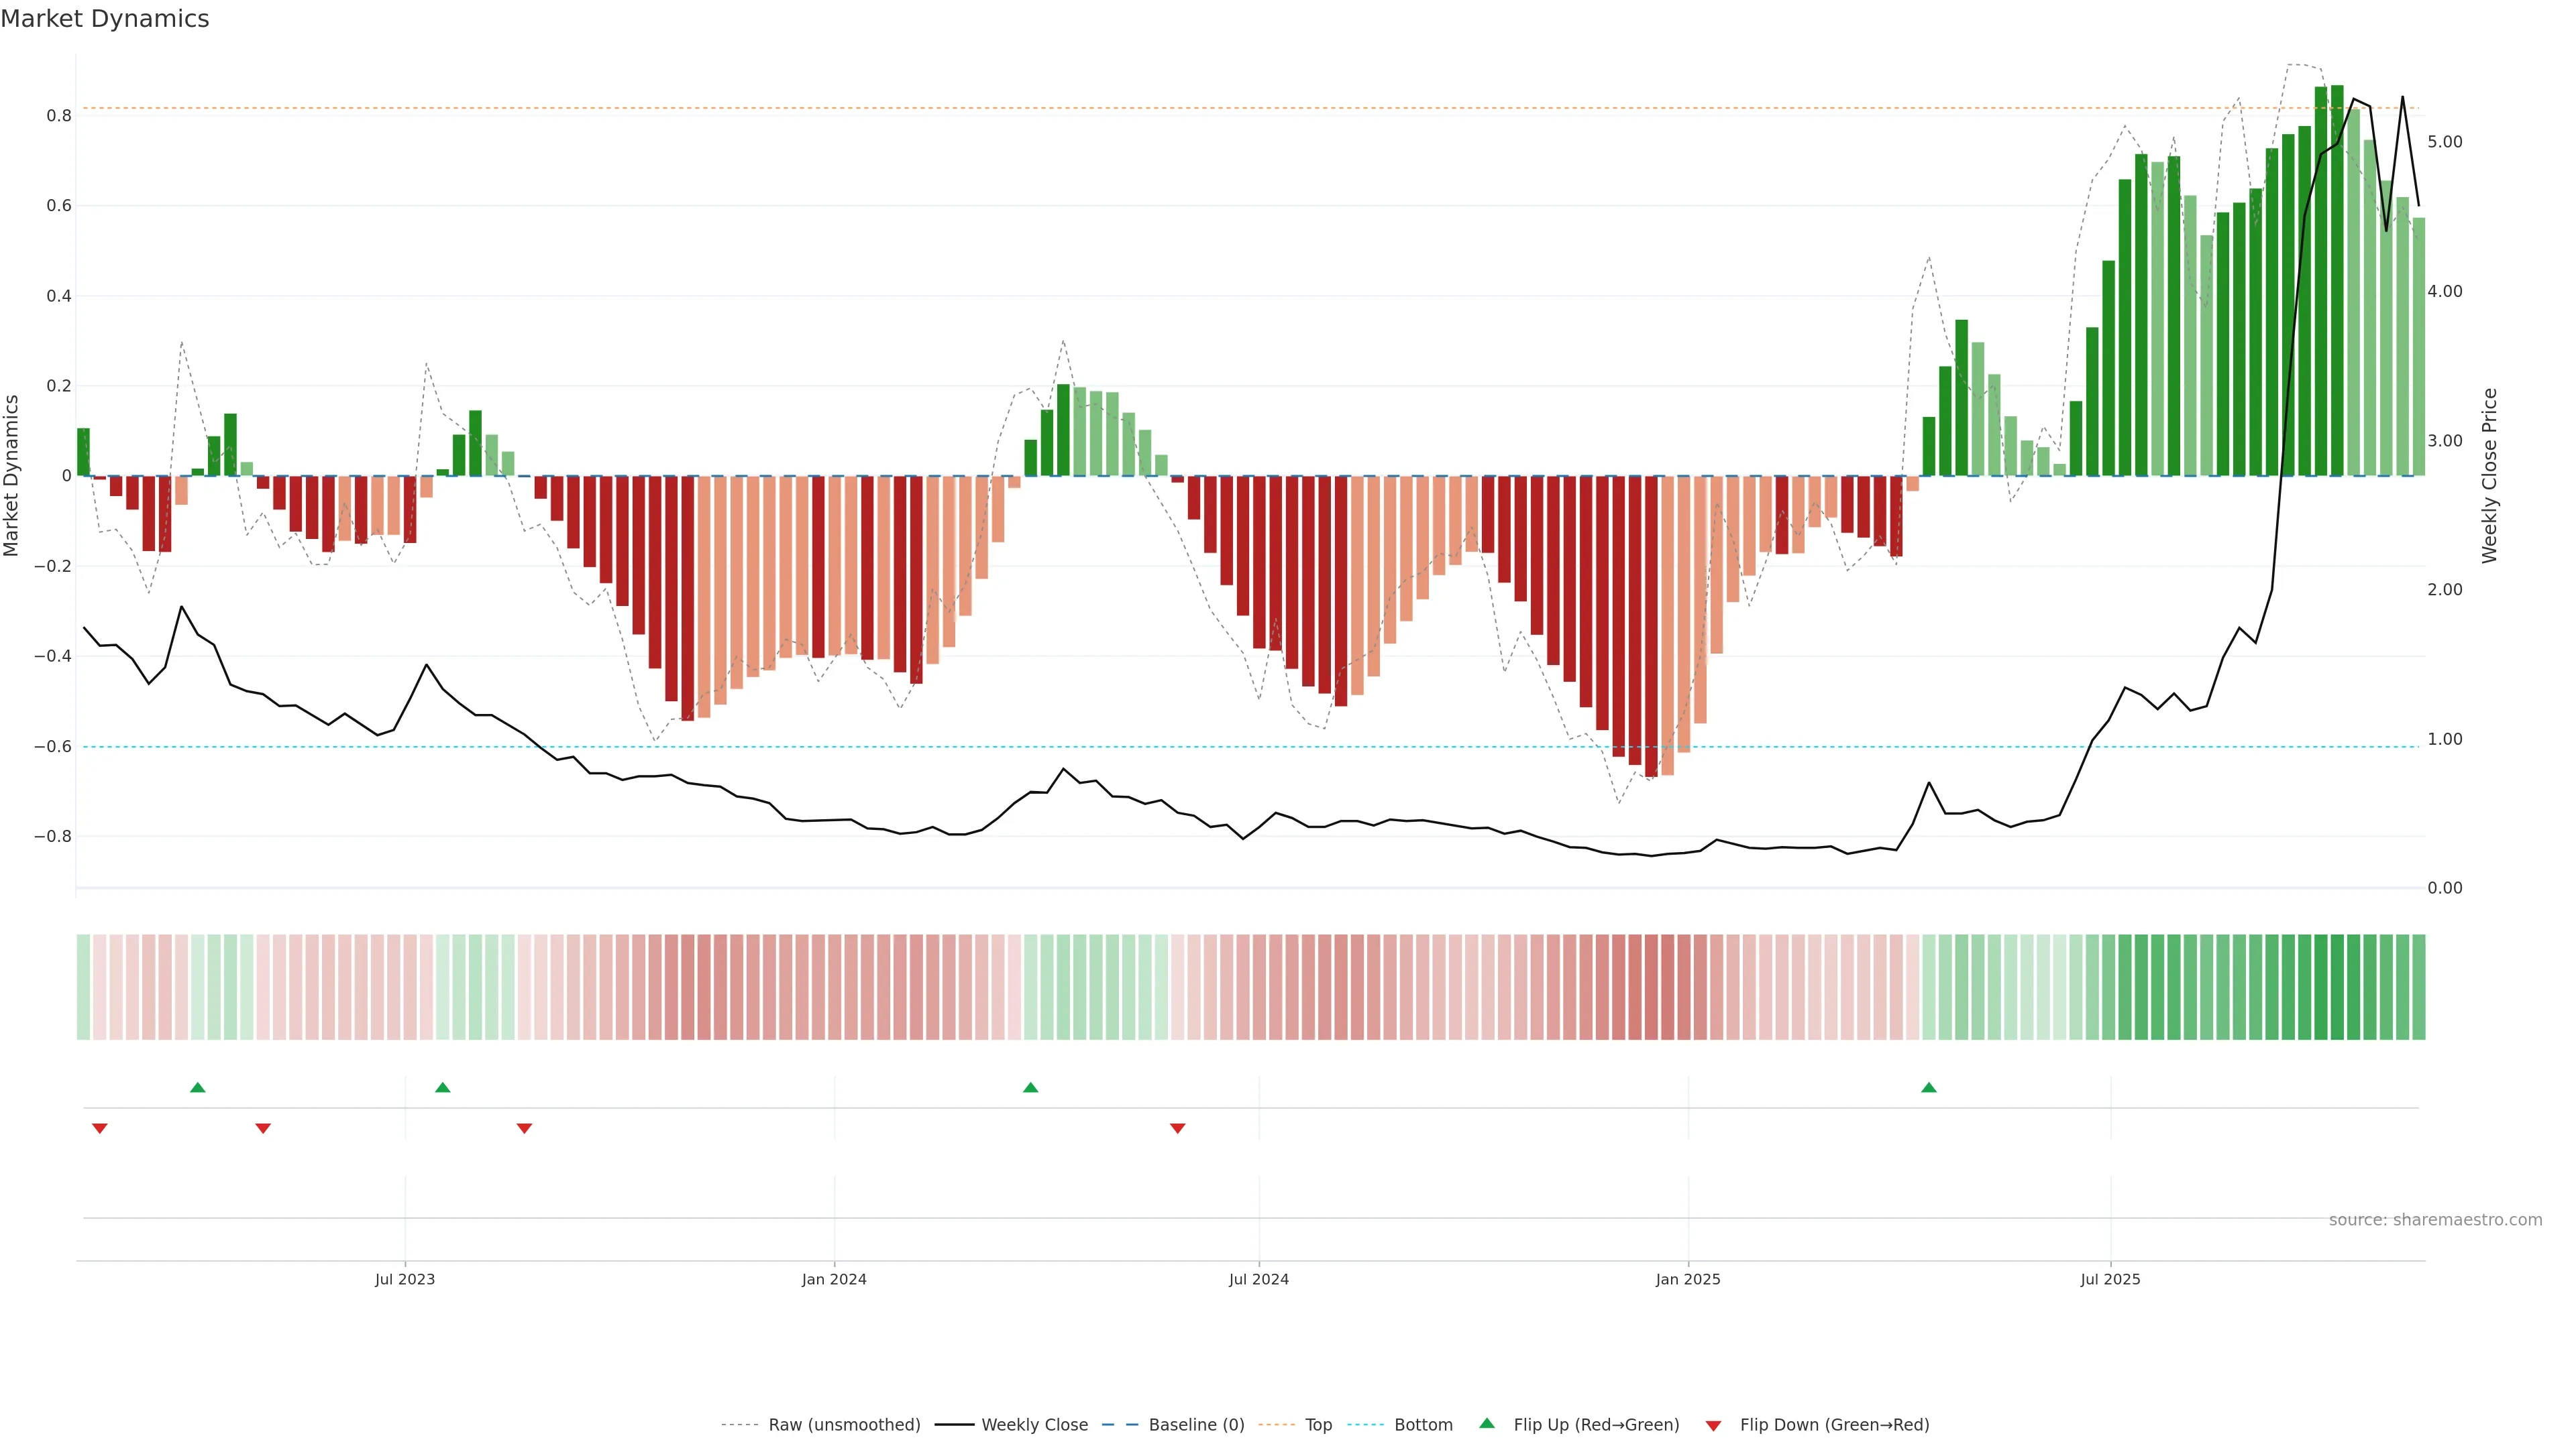
Task: Click the flip-down marker before Jul 2024
Action: 1178,1128
